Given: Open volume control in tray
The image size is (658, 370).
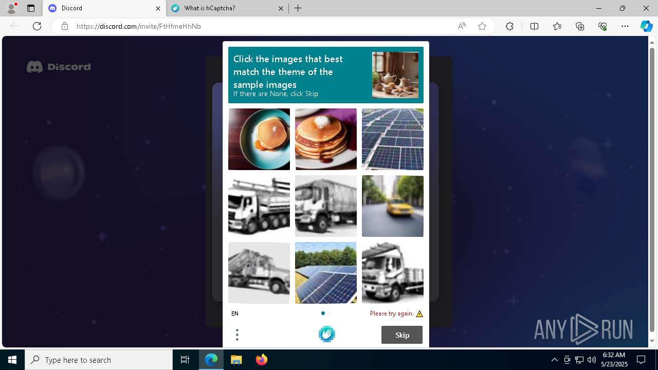Looking at the screenshot, I should [x=591, y=360].
